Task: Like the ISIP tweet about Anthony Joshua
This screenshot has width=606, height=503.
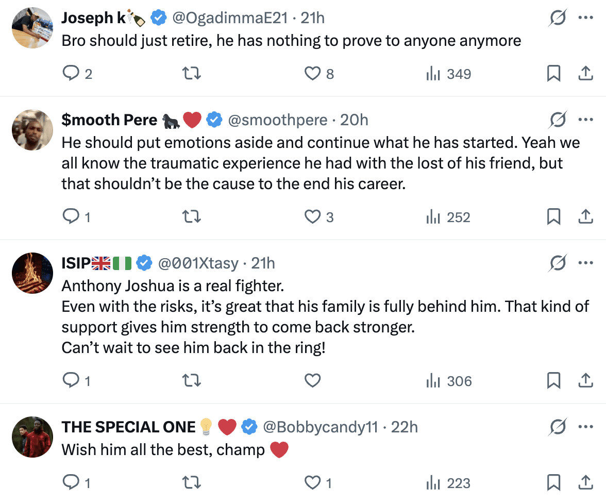Action: [x=313, y=381]
